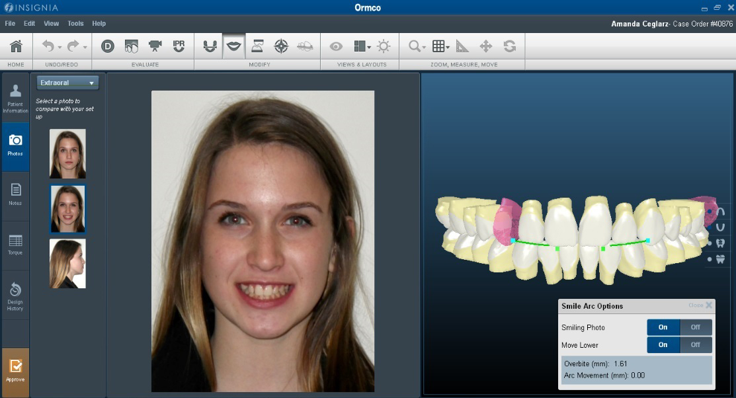Click the cyan right endpoint of smile arc
The image size is (736, 398).
tap(648, 241)
